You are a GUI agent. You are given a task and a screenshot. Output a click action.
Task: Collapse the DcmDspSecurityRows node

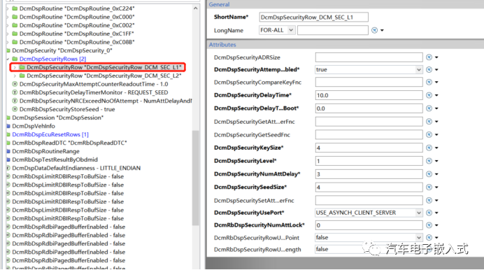(x=8, y=59)
